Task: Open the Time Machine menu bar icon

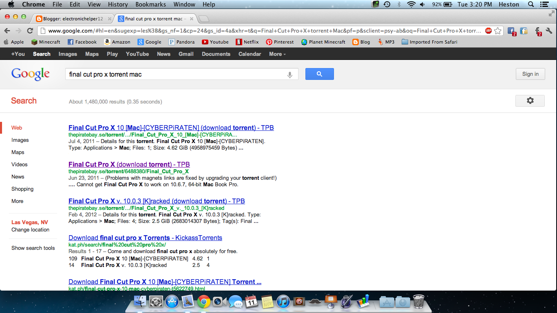Action: pos(387,4)
